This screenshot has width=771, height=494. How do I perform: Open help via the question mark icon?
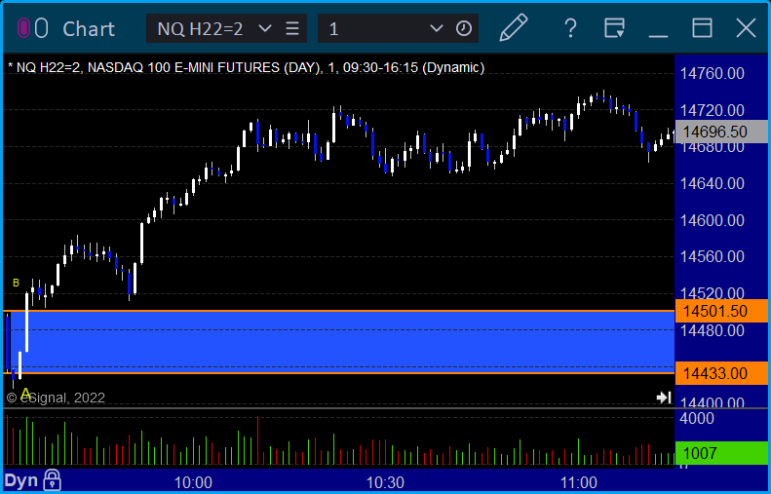pyautogui.click(x=570, y=28)
